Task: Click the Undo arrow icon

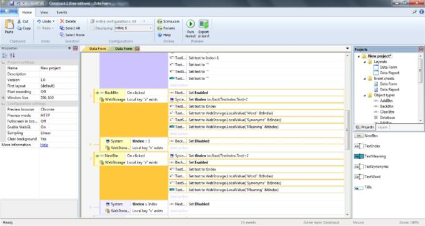Action: (x=39, y=21)
